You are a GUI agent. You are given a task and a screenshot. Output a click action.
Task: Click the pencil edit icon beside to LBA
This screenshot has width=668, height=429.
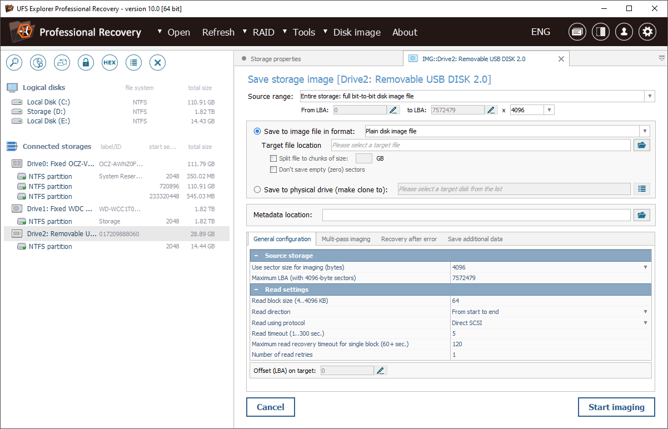coord(491,110)
